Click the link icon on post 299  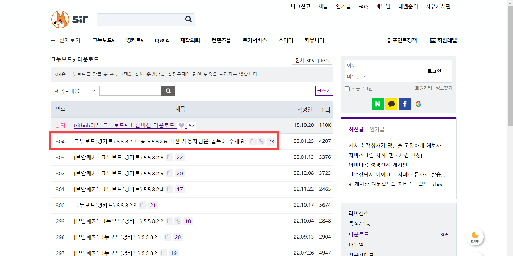[178, 221]
